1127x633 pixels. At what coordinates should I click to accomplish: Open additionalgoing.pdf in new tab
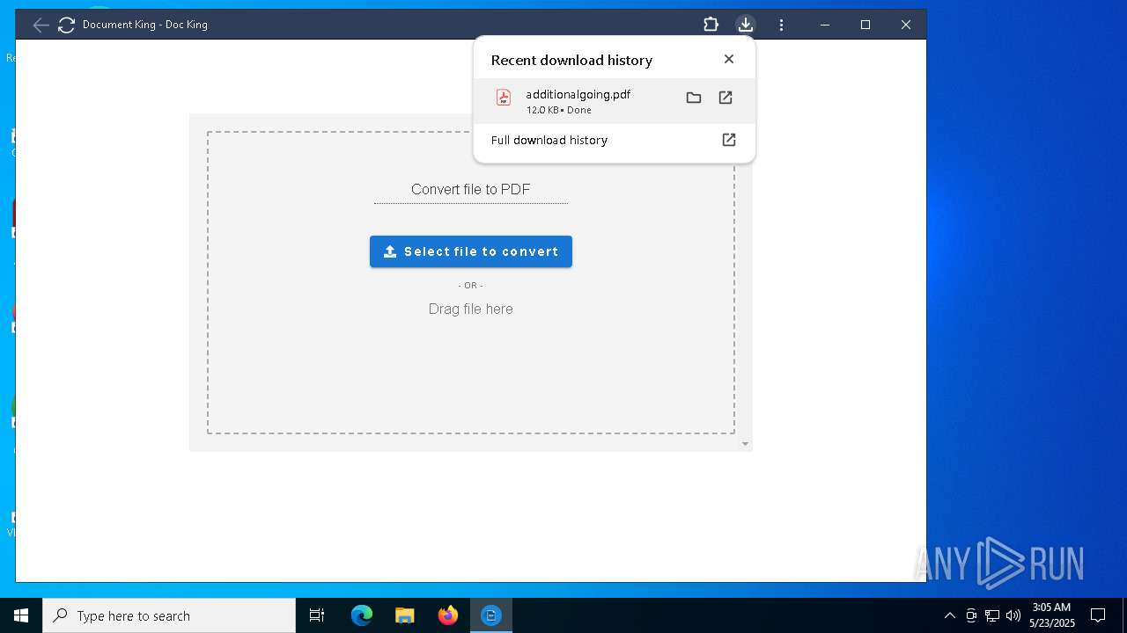tap(726, 98)
